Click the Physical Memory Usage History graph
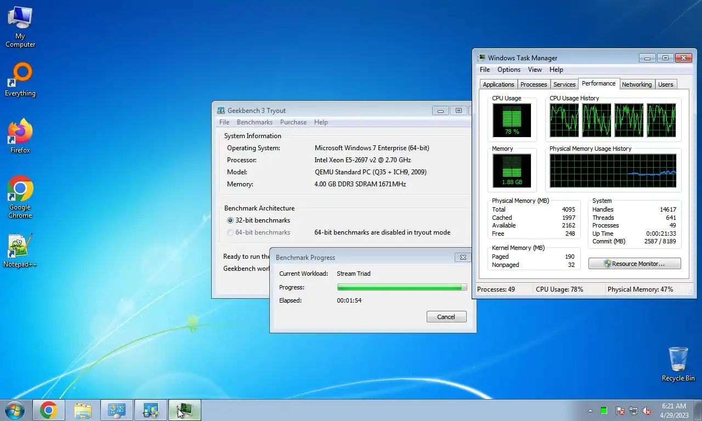 tap(613, 170)
